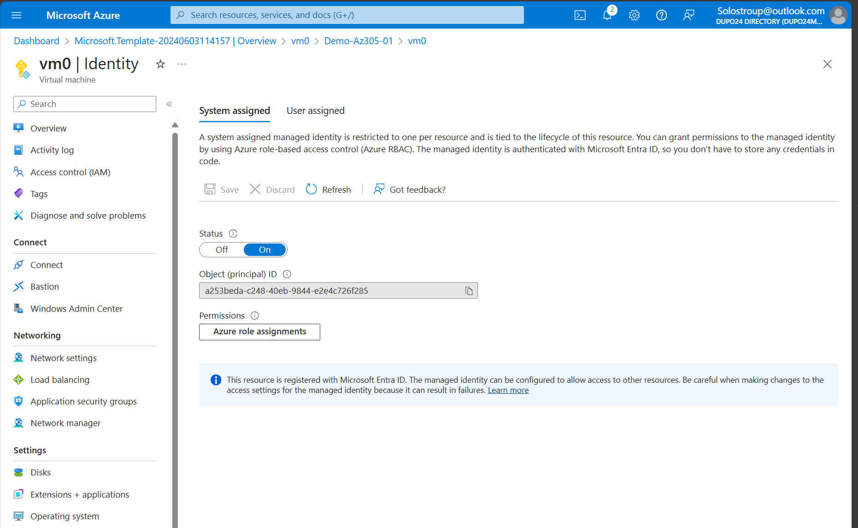858x528 pixels.
Task: Favorite vm0 Identity with the star
Action: (x=160, y=64)
